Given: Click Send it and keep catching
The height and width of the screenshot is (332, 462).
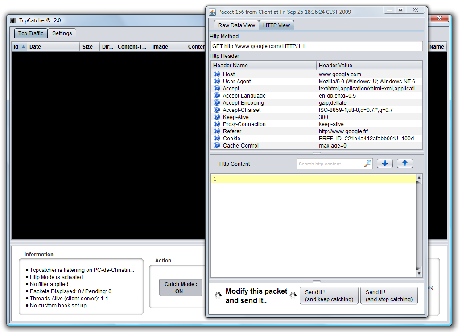Looking at the screenshot, I should [x=329, y=295].
